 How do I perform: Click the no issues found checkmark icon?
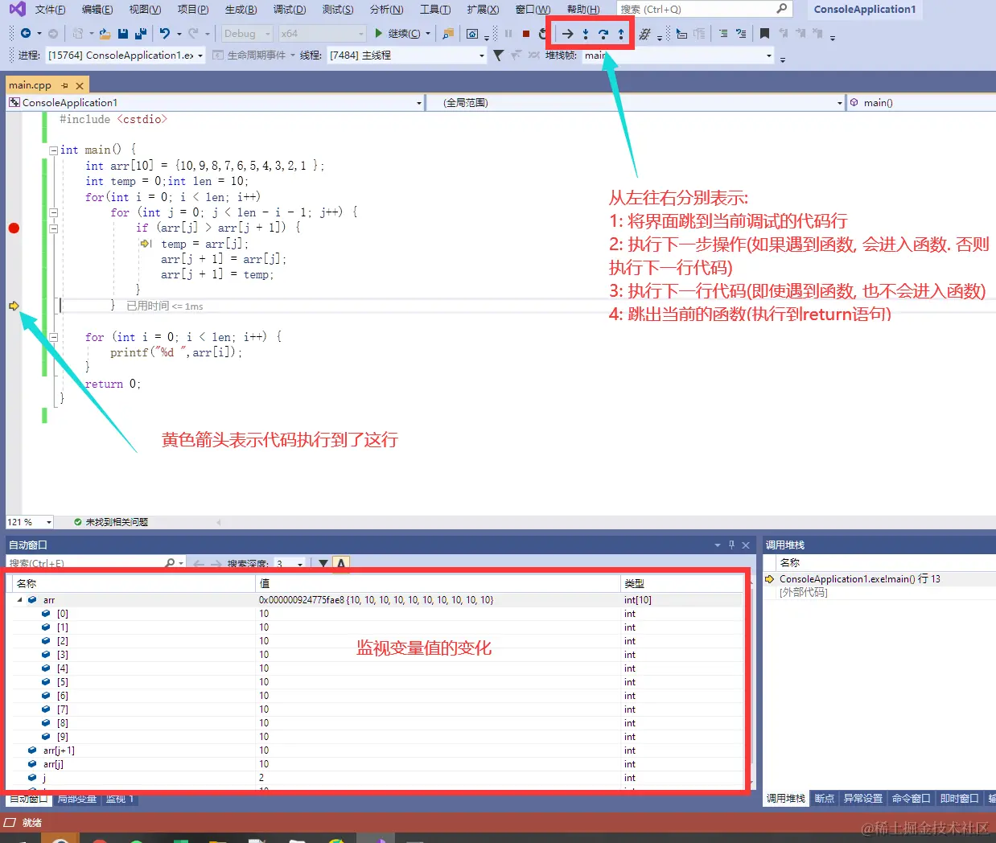[78, 522]
